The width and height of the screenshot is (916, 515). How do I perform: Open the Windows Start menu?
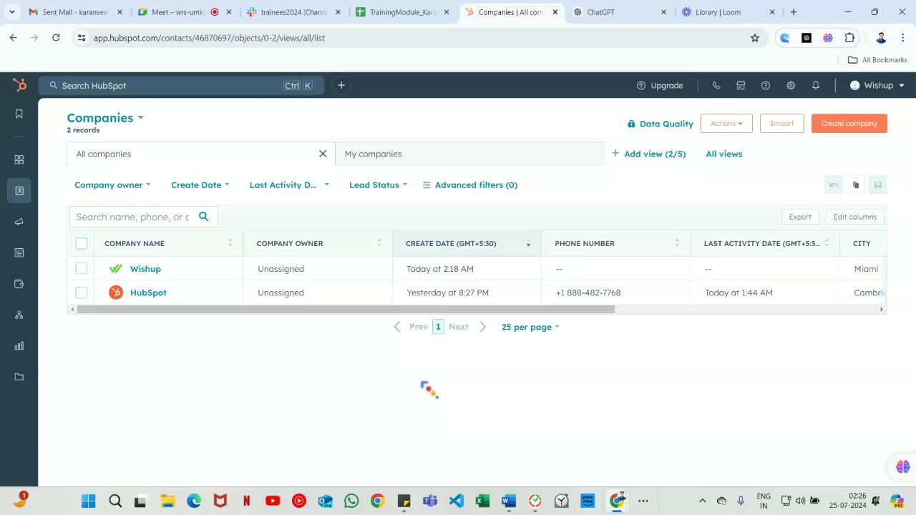pos(89,501)
